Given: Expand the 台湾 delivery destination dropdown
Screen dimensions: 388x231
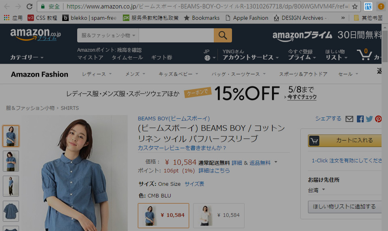Looking at the screenshot, I should (x=317, y=190).
